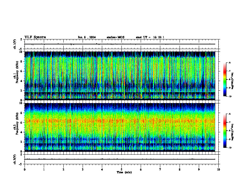The width and height of the screenshot is (246, 190).
Task: Click time axis tick label "8" below plots
Action: tap(180, 170)
